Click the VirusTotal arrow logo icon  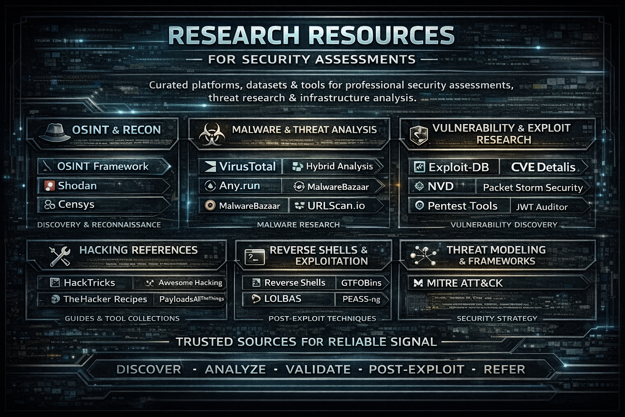[x=211, y=167]
